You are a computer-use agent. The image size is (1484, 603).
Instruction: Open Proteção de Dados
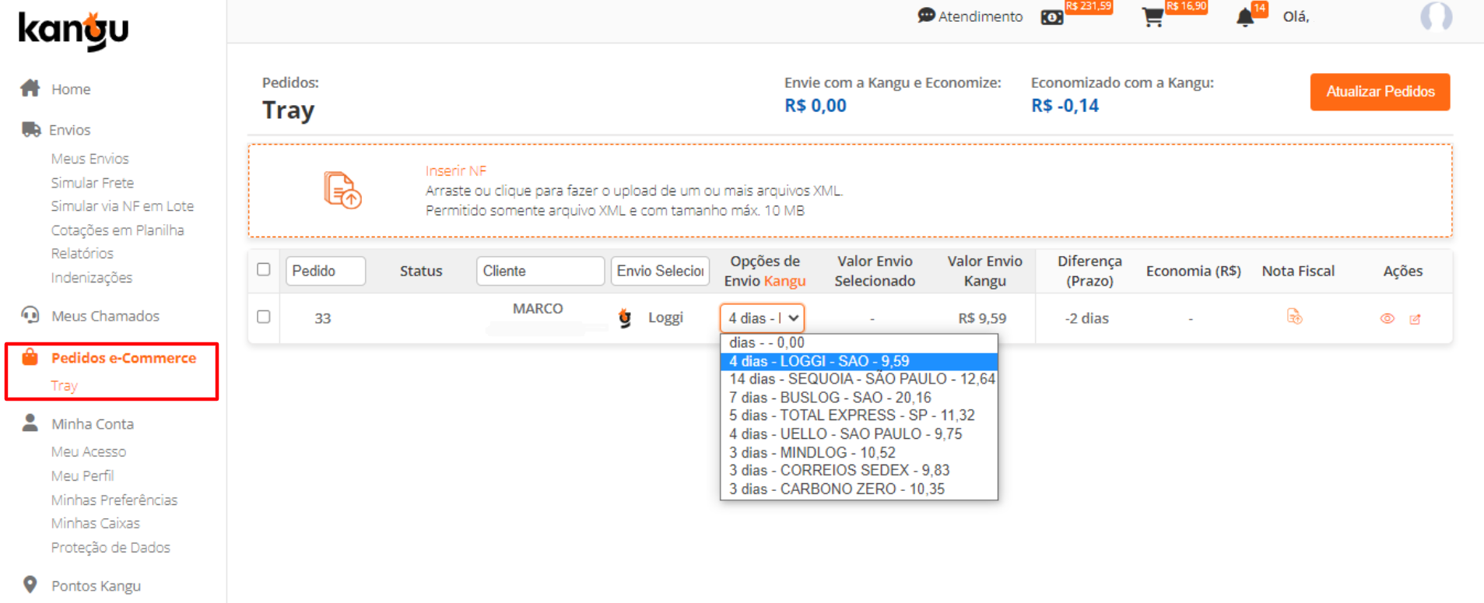tap(111, 548)
